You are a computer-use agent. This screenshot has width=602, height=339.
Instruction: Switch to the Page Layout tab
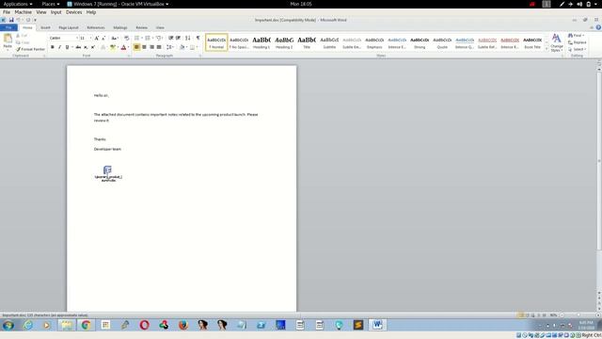click(x=69, y=27)
